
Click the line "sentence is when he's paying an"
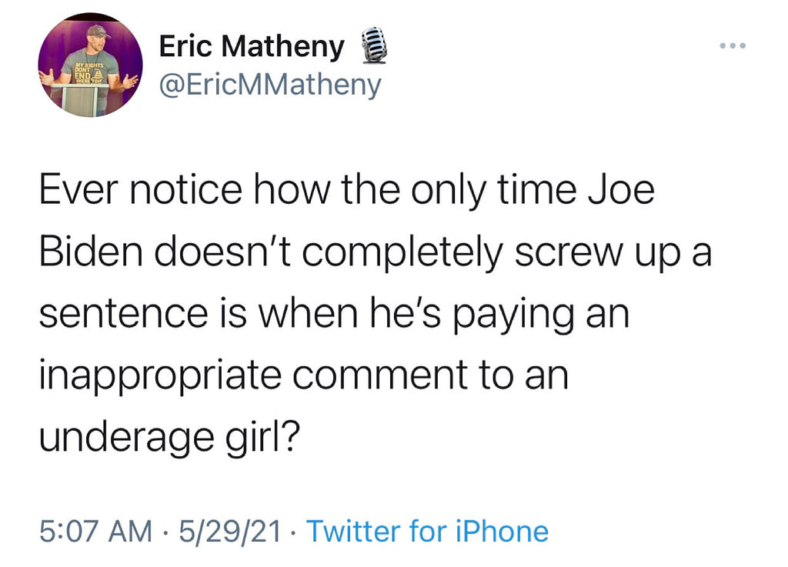pyautogui.click(x=333, y=315)
